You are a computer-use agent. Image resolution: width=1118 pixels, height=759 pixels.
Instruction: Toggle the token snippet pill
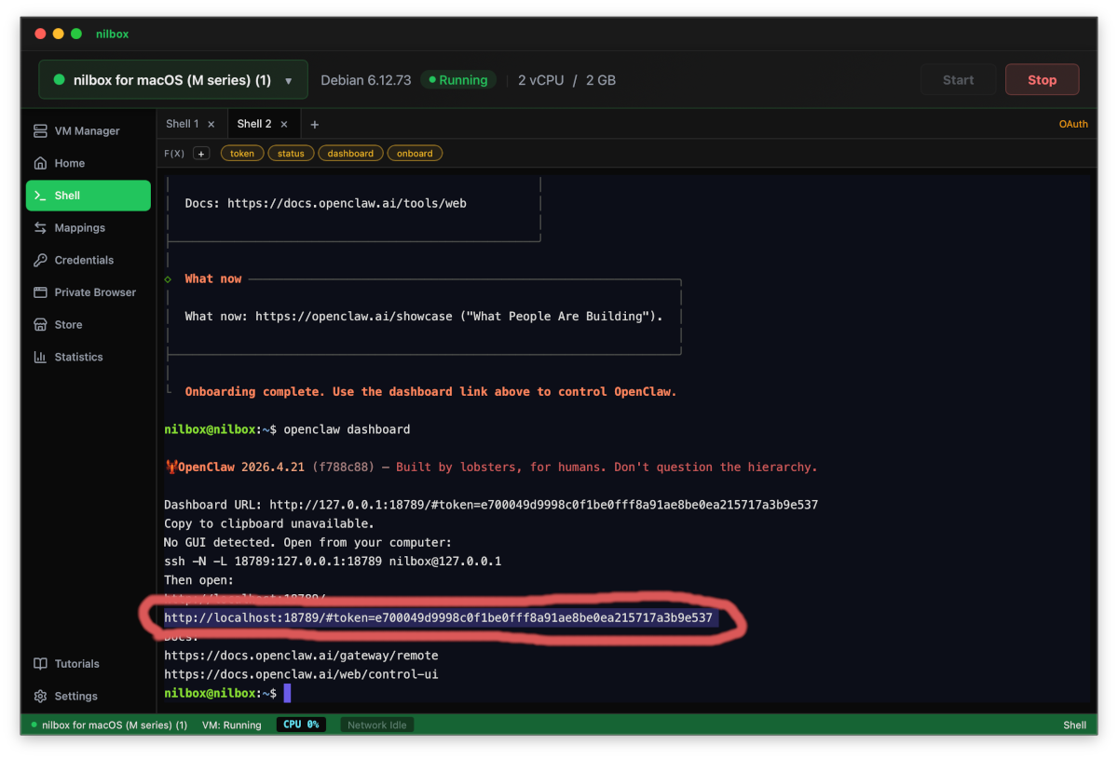click(241, 153)
